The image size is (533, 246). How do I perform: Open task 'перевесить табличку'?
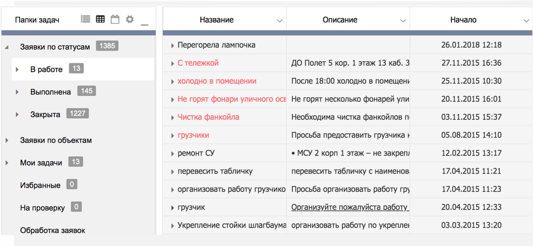215,171
